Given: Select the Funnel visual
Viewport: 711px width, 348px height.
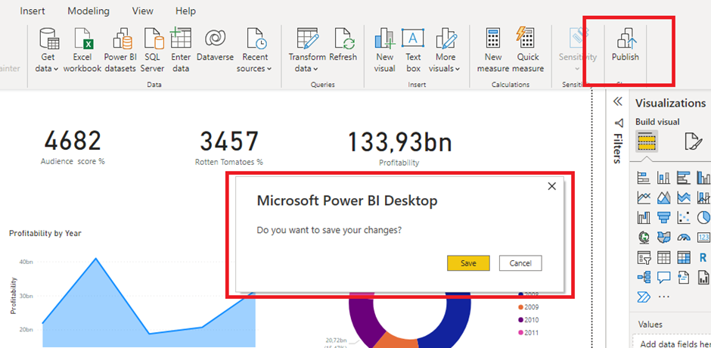Looking at the screenshot, I should [663, 217].
